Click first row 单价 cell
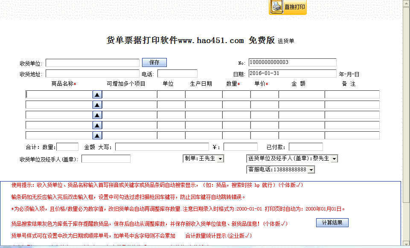Image resolution: width=410 pixels, height=248 pixels. (265, 95)
